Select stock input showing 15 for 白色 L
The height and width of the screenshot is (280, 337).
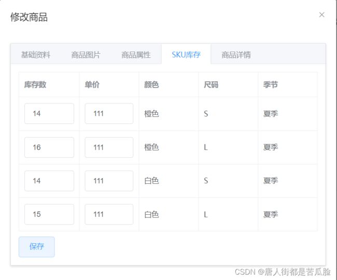49,214
